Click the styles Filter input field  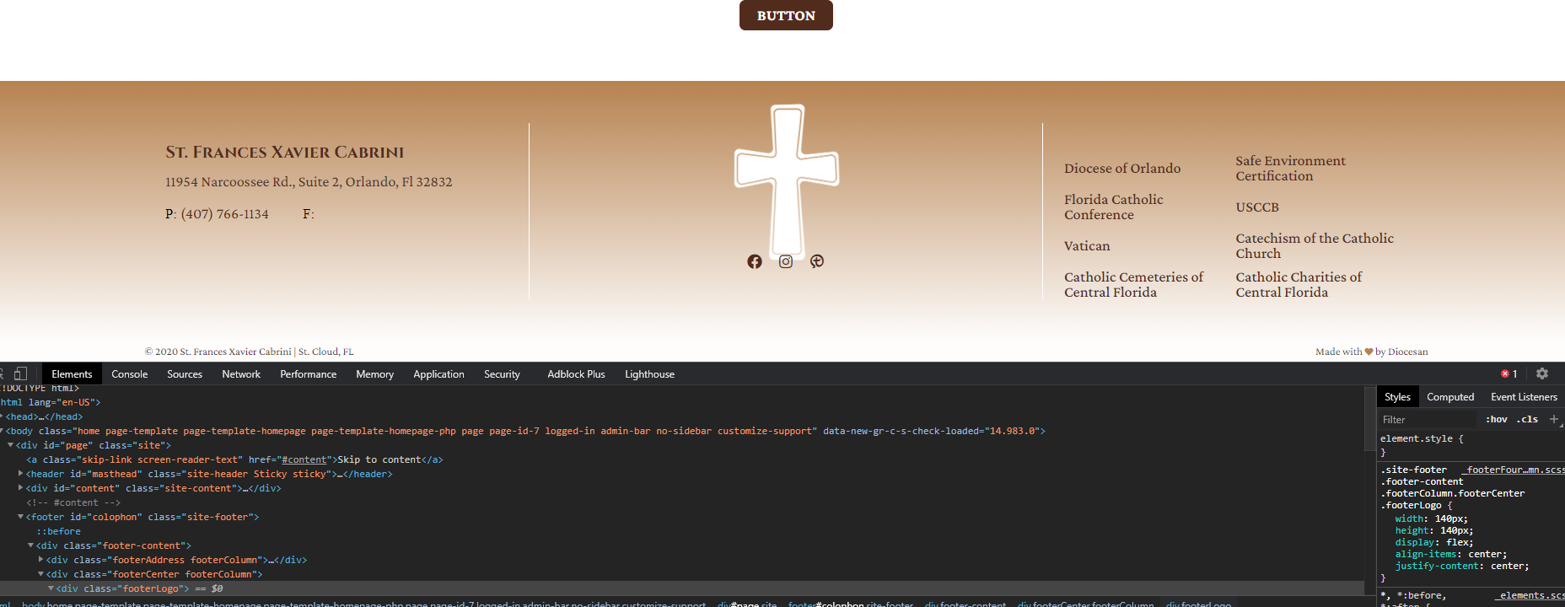click(1429, 419)
